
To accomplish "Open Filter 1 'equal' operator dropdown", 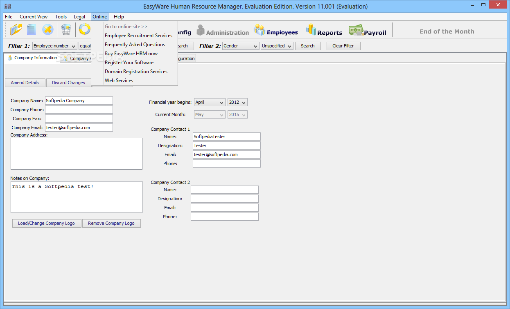I will click(x=85, y=46).
